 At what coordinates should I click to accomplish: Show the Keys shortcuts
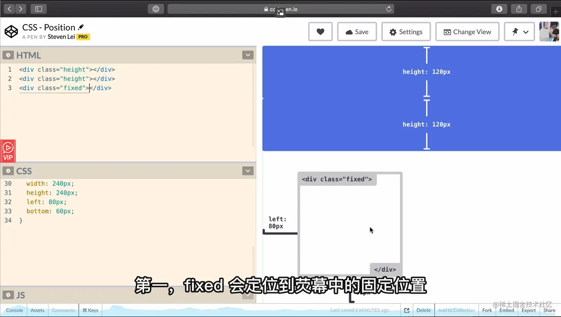tap(90, 310)
